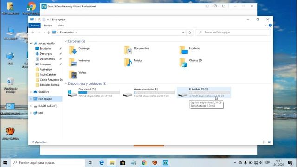Open EaseUS help icon in title bar
Viewport: 297px width, 167px height.
click(x=215, y=6)
